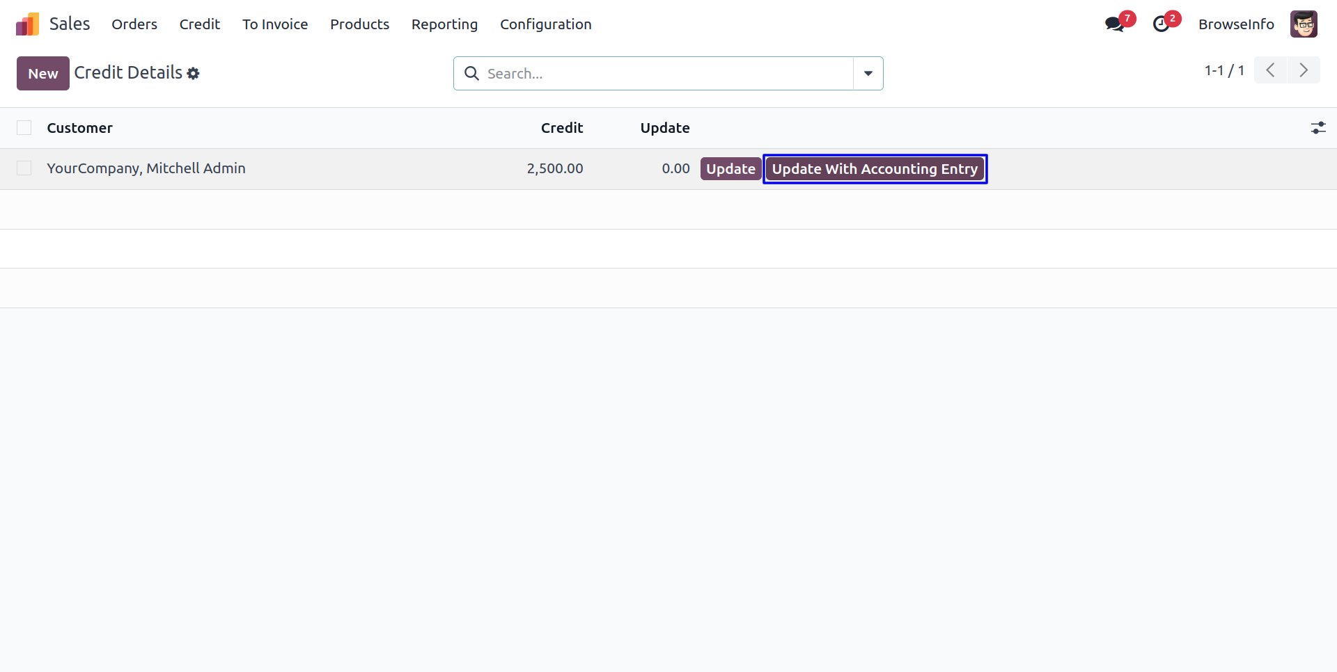Viewport: 1337px width, 672px height.
Task: Open the activities clock icon
Action: (x=1161, y=24)
